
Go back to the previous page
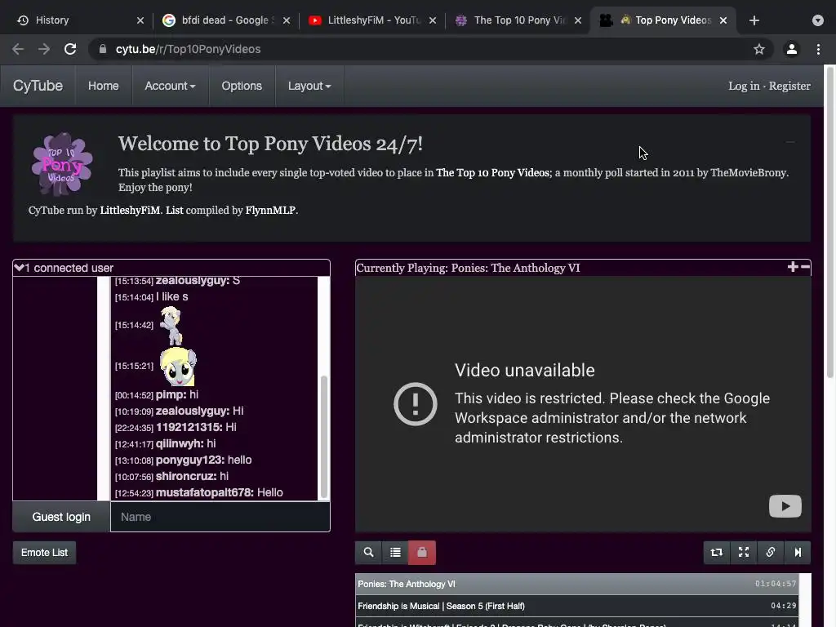pos(18,49)
